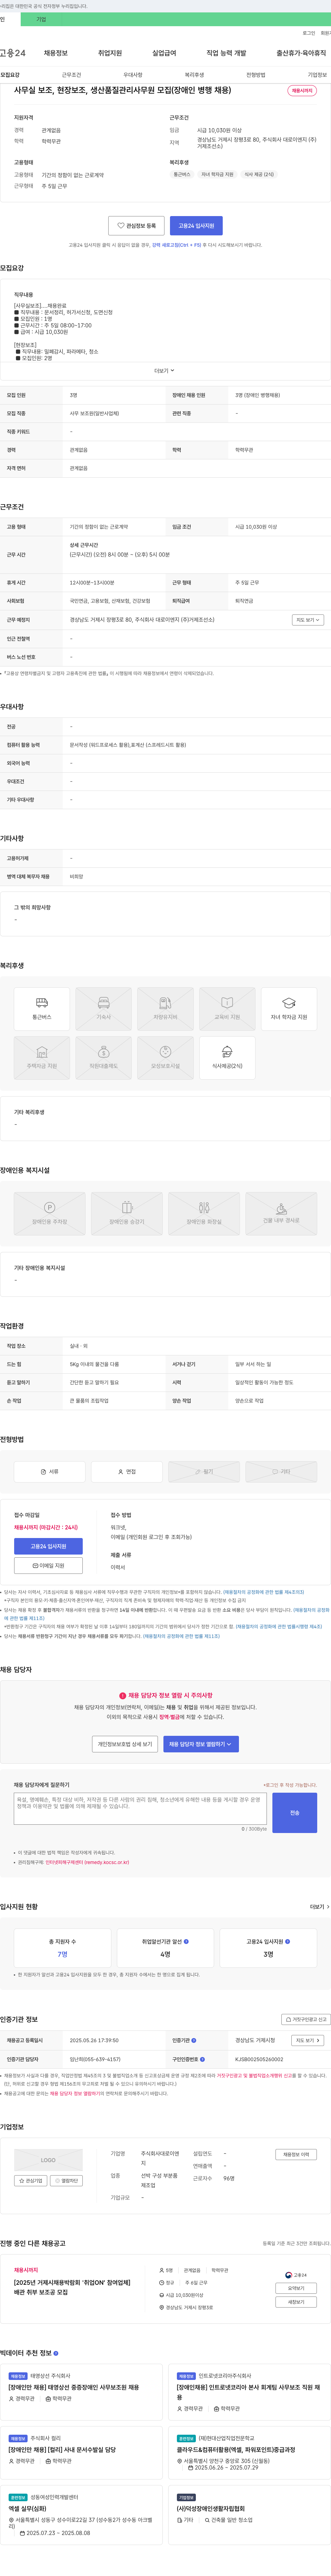331x2576 pixels.
Task: Jump to the 복리후생 section tab
Action: tap(194, 75)
